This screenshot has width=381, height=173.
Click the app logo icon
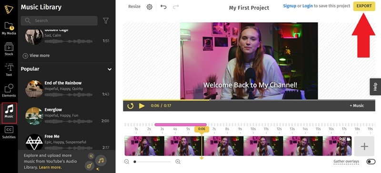[x=9, y=9]
